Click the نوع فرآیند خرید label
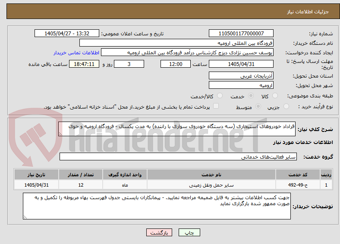Viewport: 340px width, 244px height. pyautogui.click(x=315, y=106)
